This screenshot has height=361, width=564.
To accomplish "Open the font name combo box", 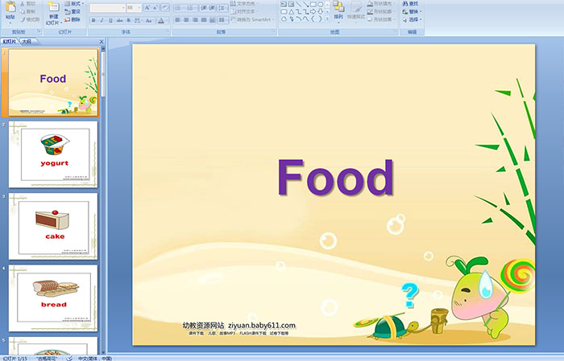I will [x=107, y=7].
